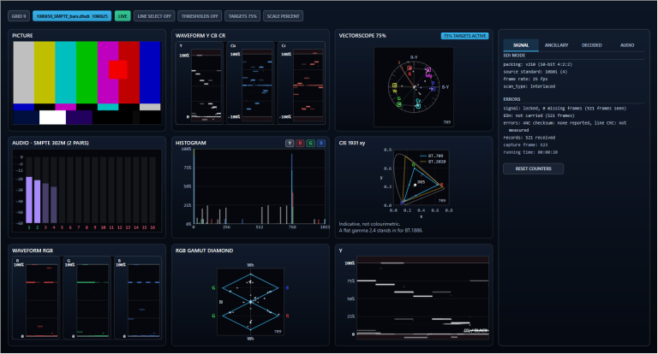
Task: Toggle LINE SELECT OFF
Action: (154, 16)
